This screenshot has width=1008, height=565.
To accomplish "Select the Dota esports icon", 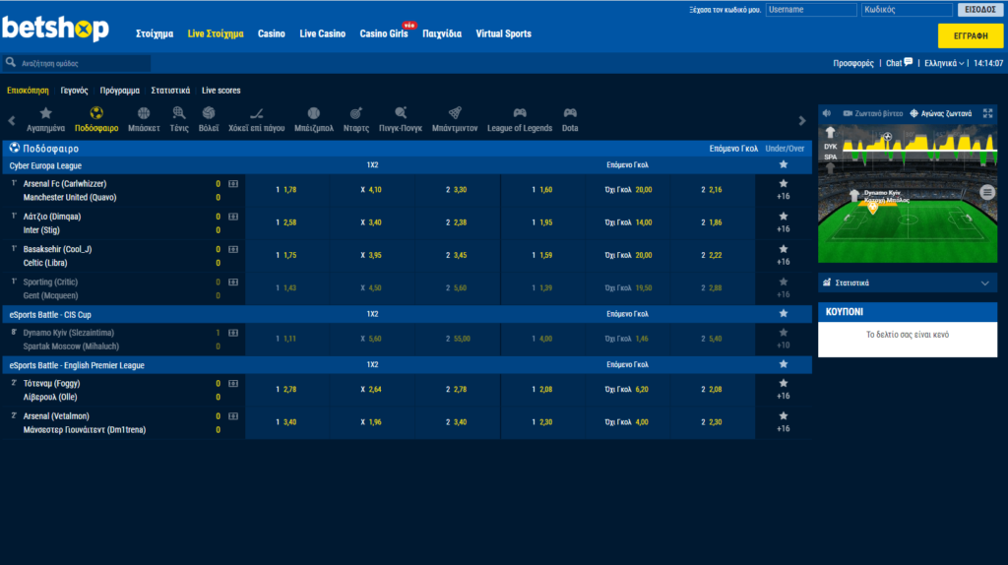I will (570, 114).
